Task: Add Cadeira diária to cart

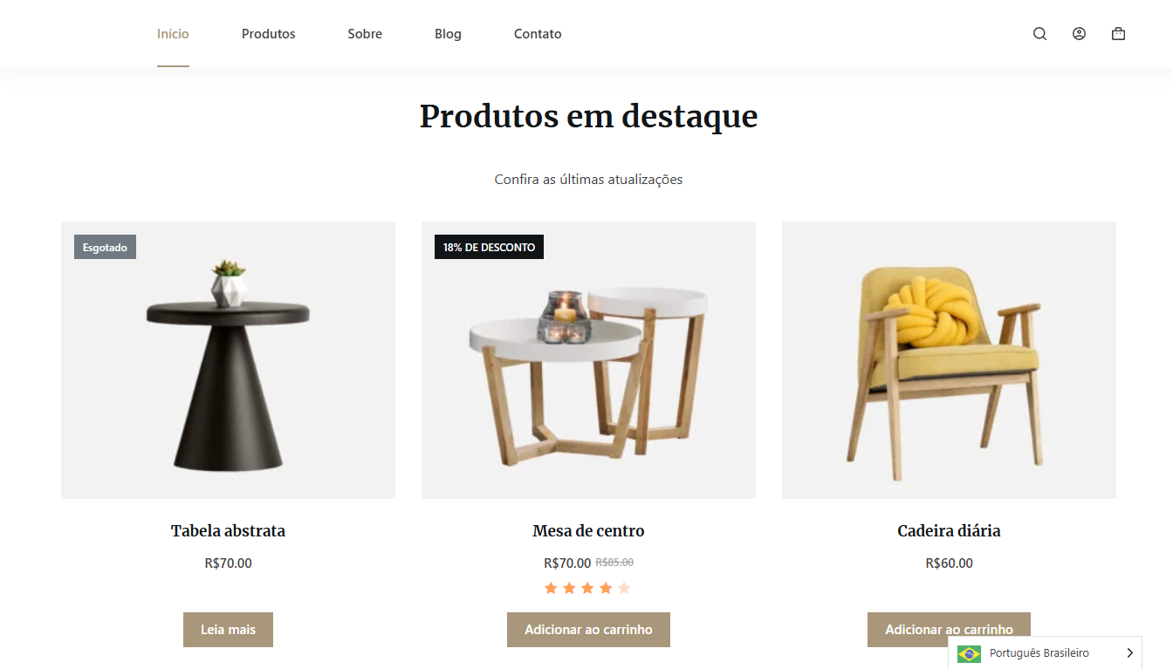Action: click(x=949, y=630)
